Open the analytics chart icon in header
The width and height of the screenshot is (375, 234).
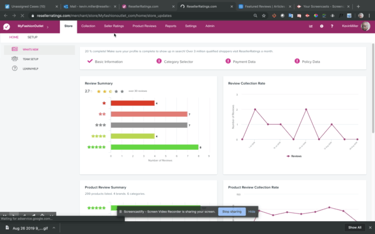[x=311, y=26]
